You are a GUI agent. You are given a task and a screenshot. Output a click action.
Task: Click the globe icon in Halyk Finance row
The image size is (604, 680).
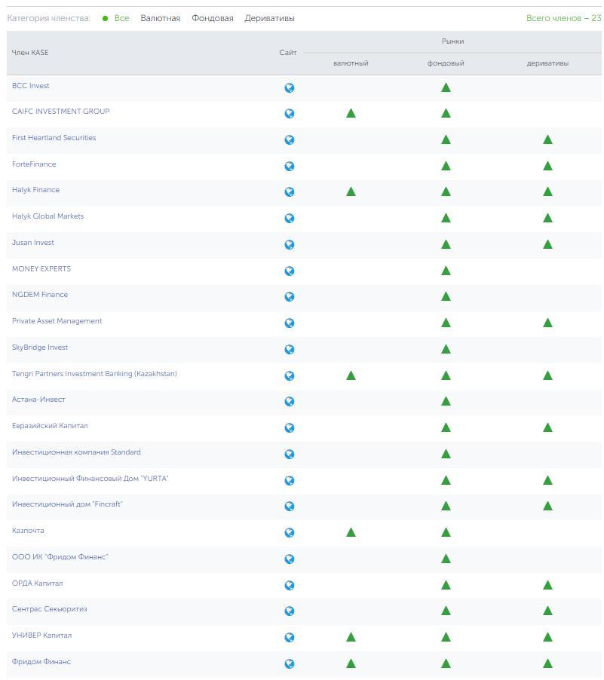click(x=289, y=192)
